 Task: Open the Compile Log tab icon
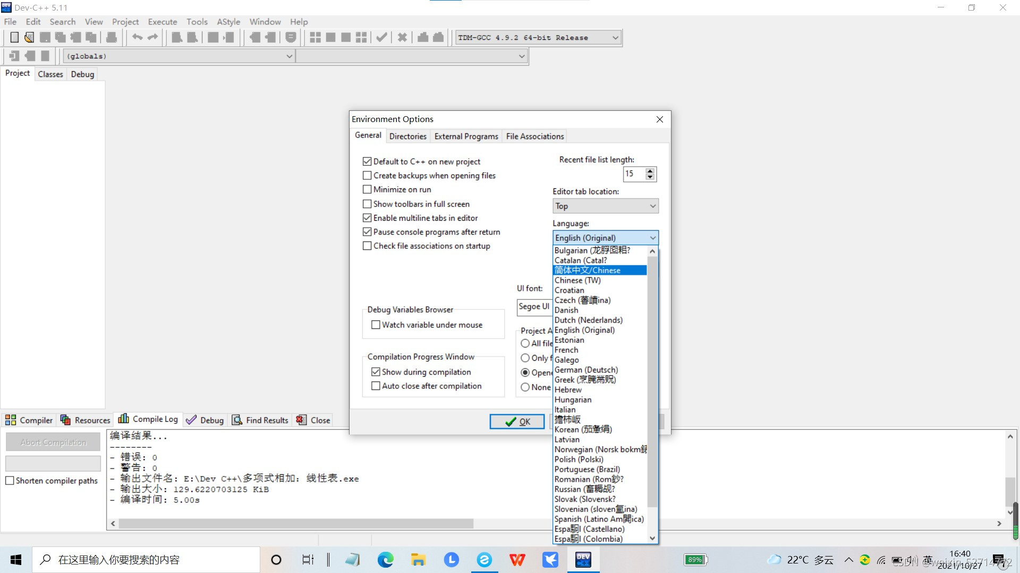point(123,419)
